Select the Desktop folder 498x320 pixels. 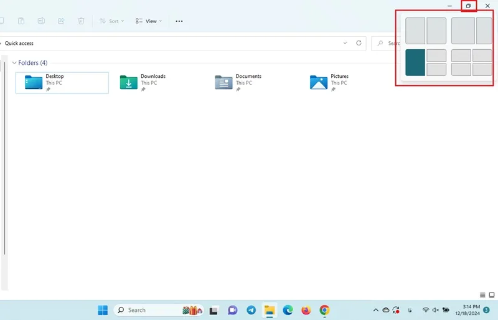click(62, 83)
